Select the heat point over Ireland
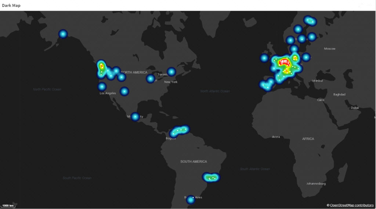The image size is (376, 209). (264, 58)
